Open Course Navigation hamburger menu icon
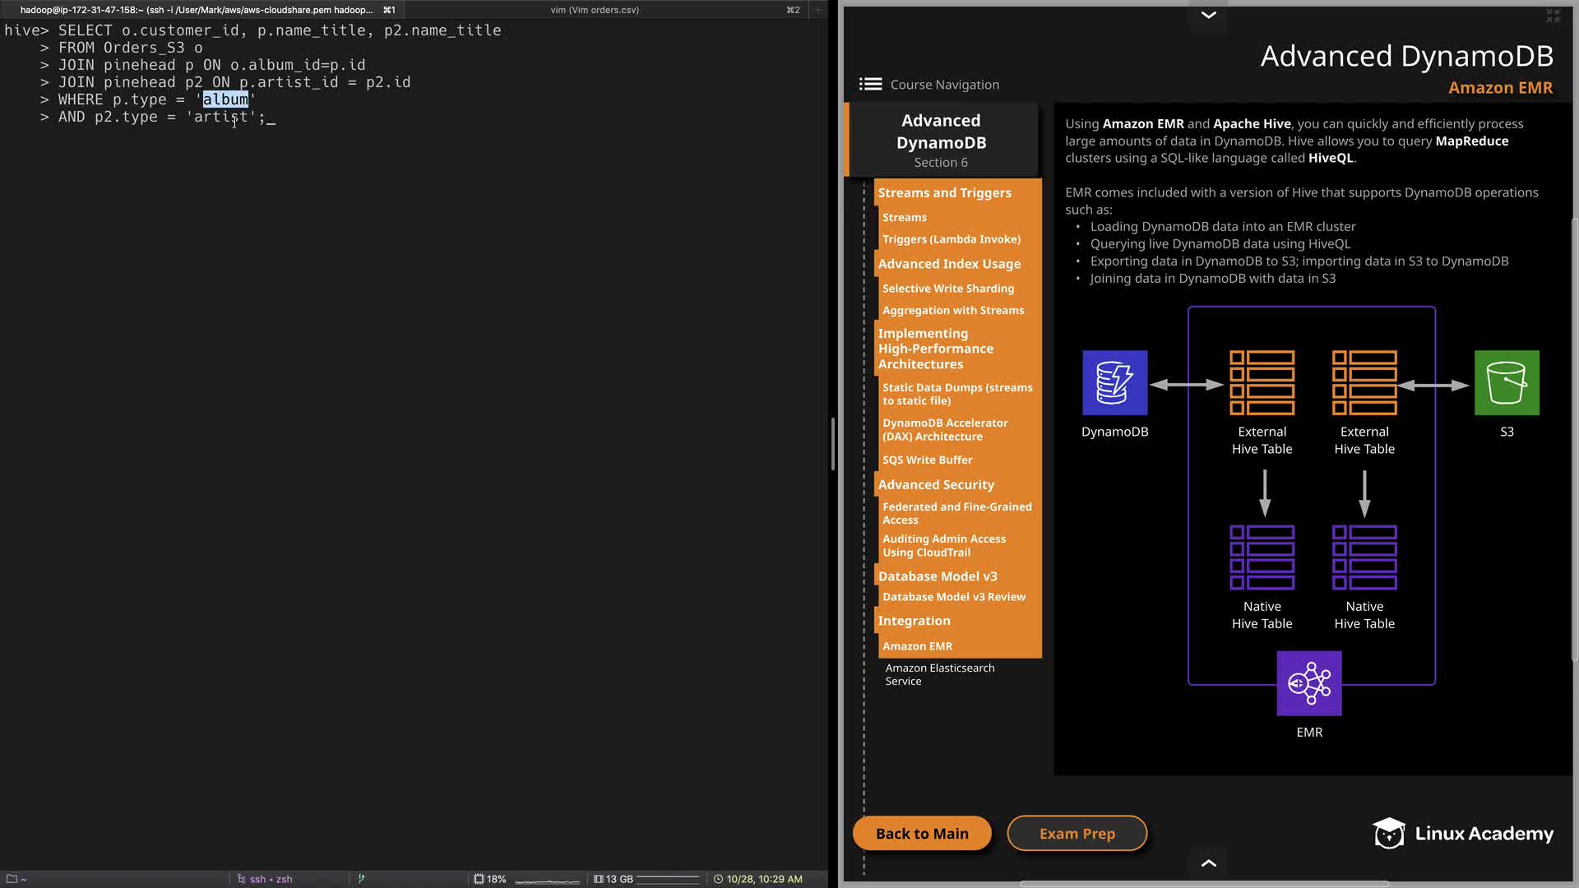1579x888 pixels. pos(870,84)
